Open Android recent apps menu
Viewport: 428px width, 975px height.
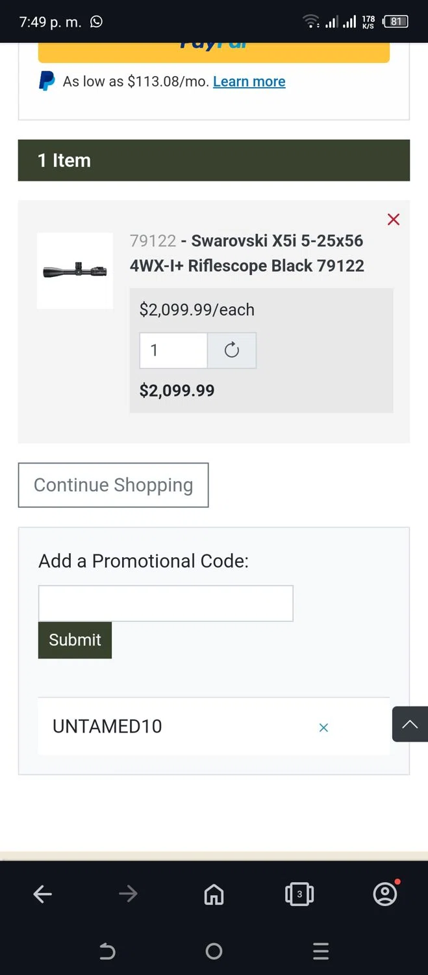click(x=321, y=952)
